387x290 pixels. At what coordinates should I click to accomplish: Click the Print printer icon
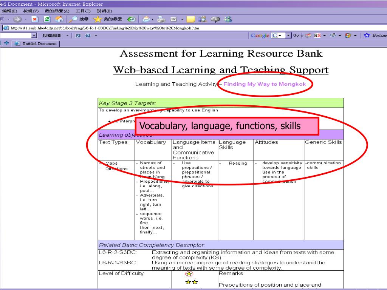tap(161, 19)
